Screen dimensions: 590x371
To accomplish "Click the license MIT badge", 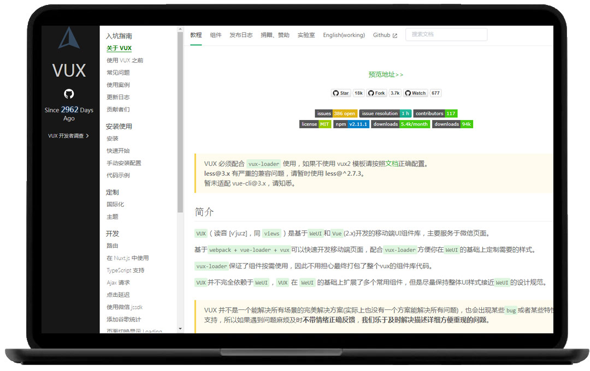I will [315, 124].
